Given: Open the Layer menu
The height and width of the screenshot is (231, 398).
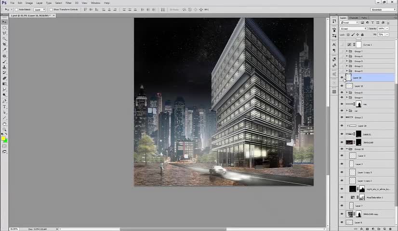Looking at the screenshot, I should point(40,3).
